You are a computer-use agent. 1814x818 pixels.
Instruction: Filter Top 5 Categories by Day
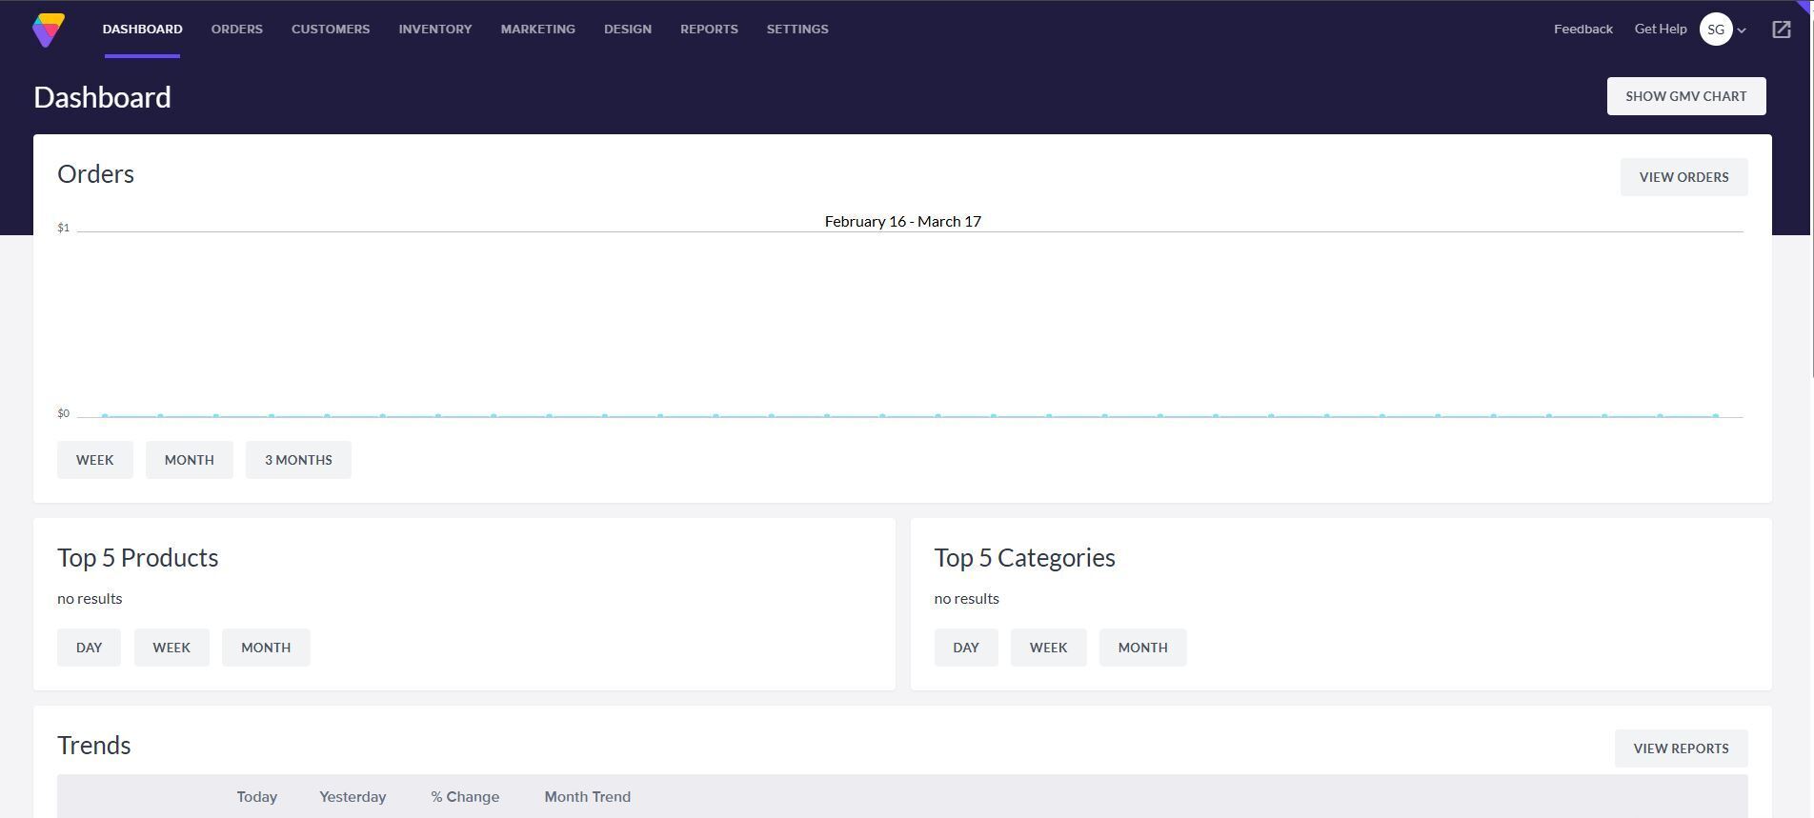966,648
